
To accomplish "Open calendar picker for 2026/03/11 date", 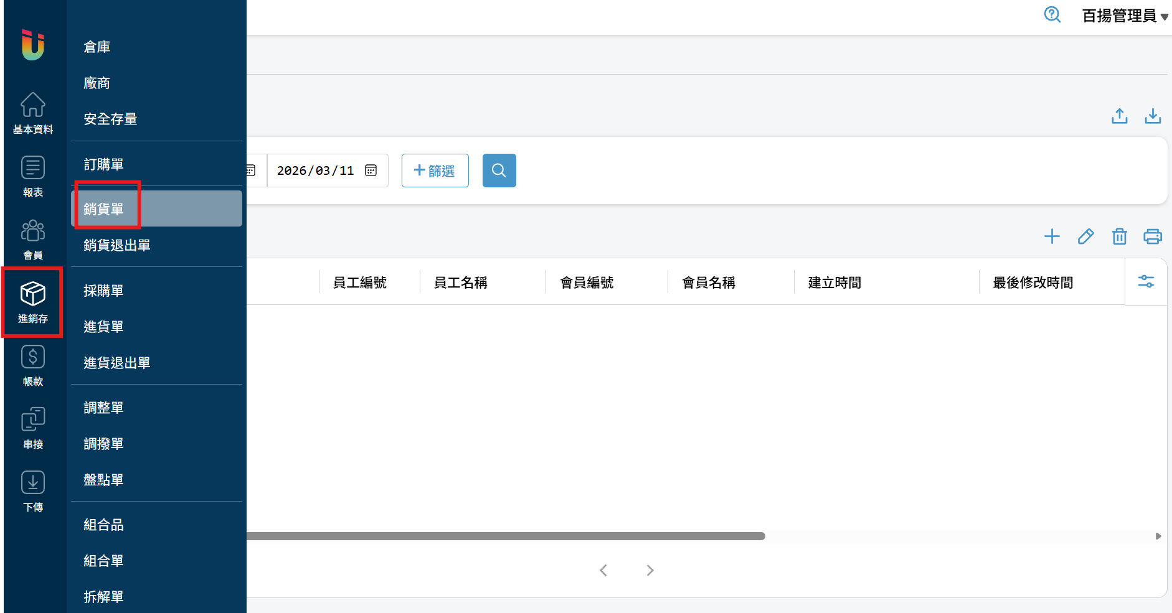I will point(371,171).
